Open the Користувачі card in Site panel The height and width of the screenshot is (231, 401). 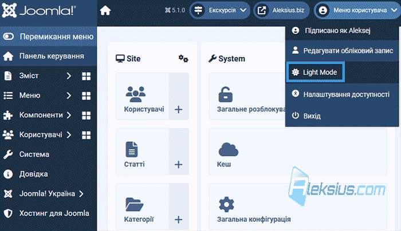point(143,96)
